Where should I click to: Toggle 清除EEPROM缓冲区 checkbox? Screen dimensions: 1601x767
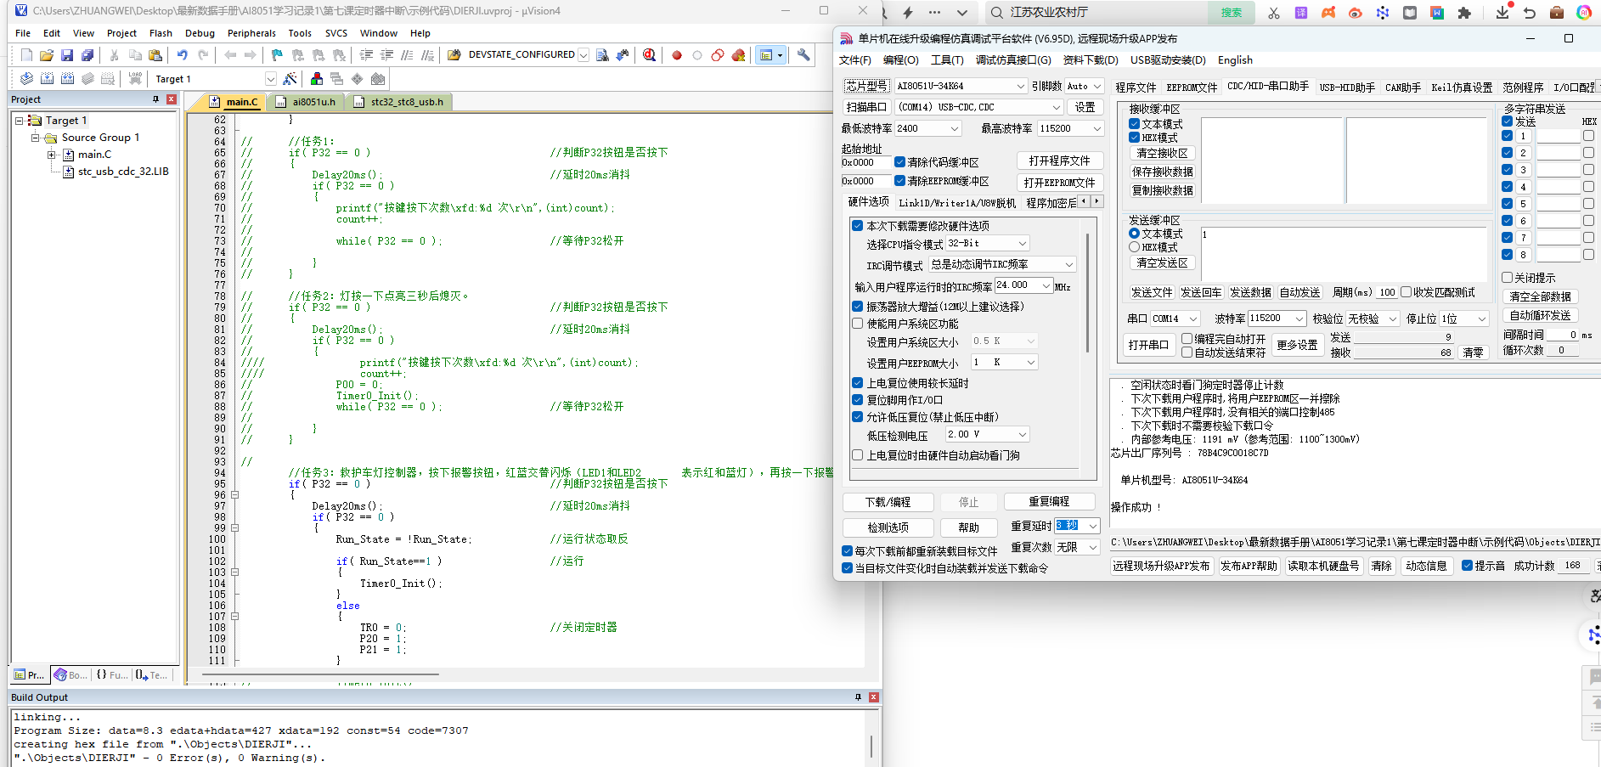tap(899, 181)
